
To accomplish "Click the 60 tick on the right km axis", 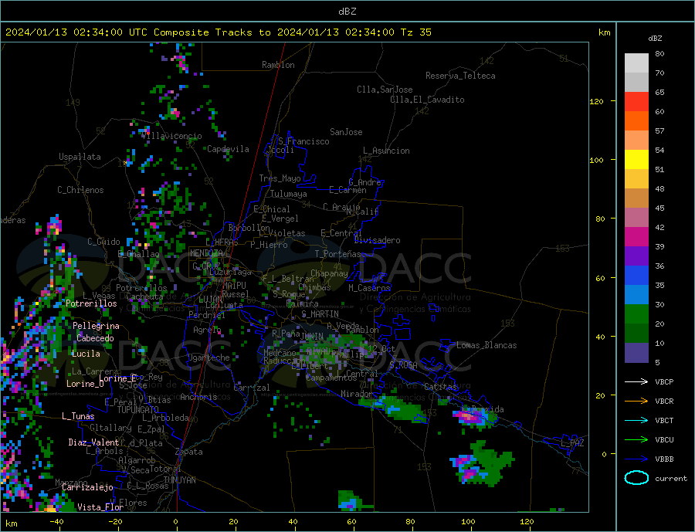I will click(600, 279).
